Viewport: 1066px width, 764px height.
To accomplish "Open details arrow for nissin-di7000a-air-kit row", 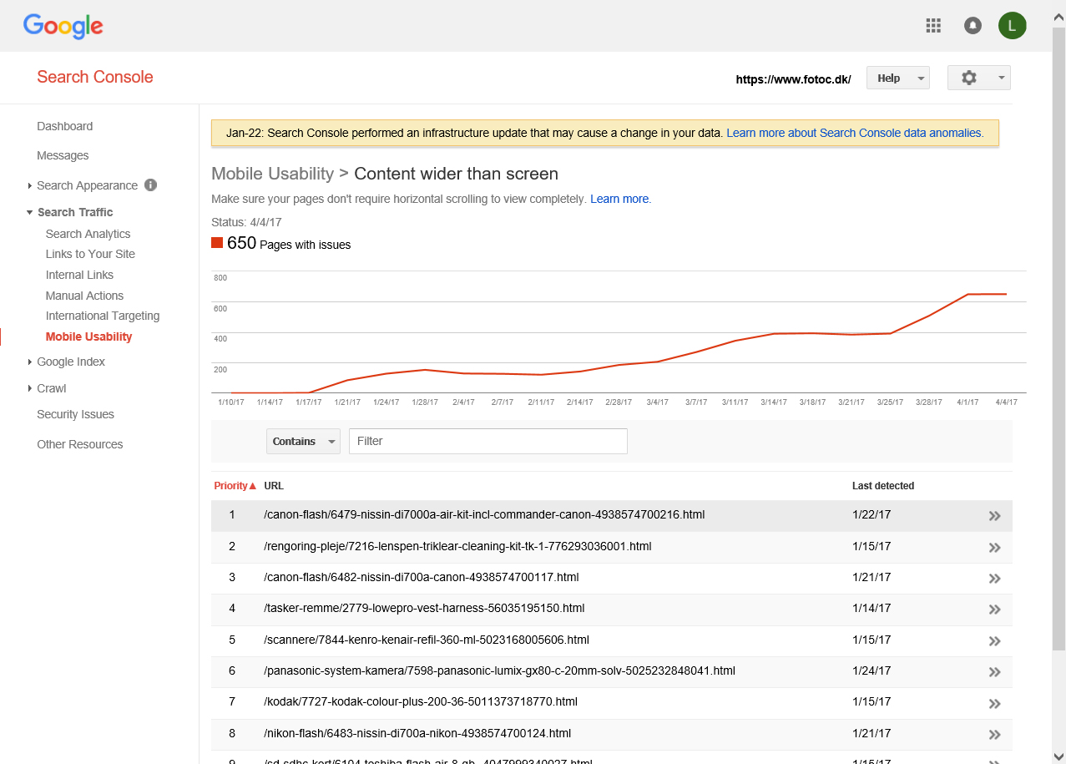I will pyautogui.click(x=994, y=516).
